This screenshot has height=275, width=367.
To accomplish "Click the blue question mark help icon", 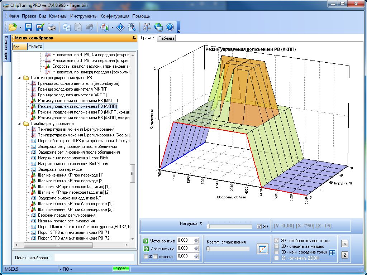I will coord(170,27).
